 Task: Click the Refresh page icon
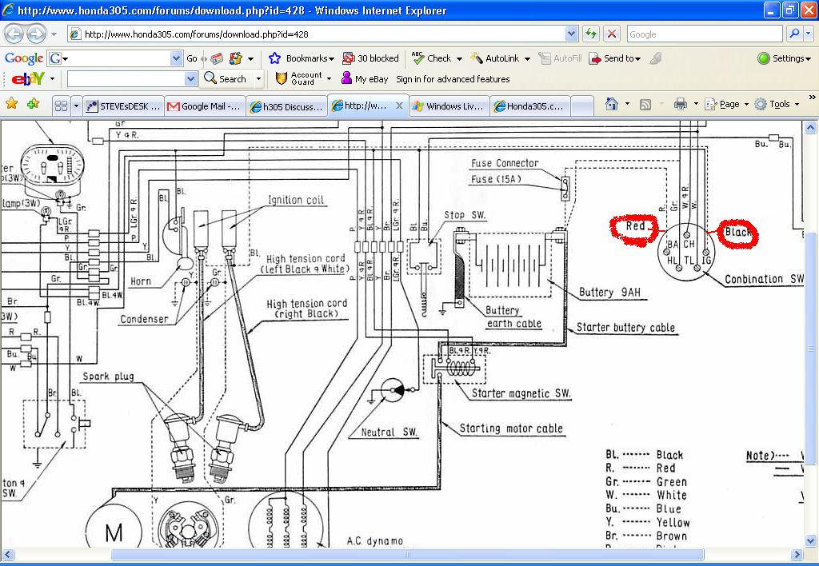click(x=591, y=34)
